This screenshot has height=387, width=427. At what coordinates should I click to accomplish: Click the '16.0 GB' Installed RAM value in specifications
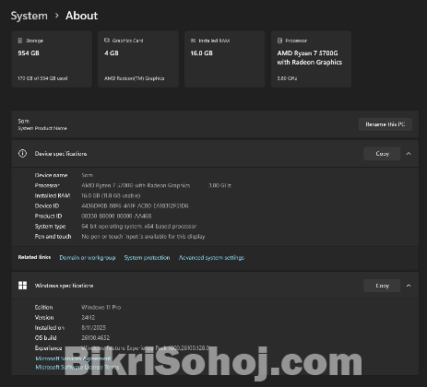pos(111,195)
